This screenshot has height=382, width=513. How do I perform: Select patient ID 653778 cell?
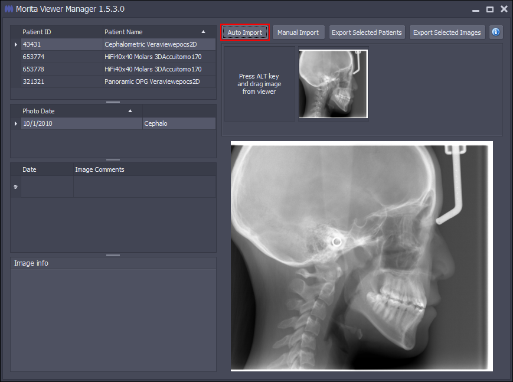[62, 69]
